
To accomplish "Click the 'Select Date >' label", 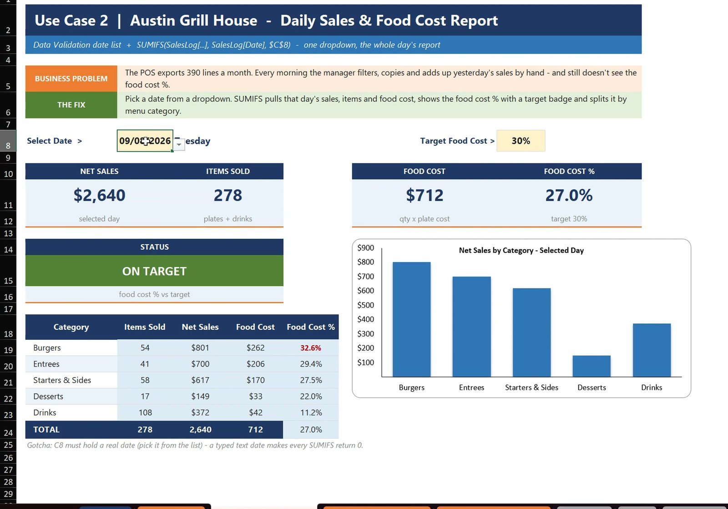I will (x=55, y=141).
